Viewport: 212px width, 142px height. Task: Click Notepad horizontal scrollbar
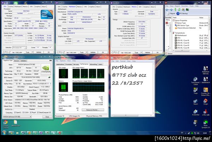tap(131, 115)
